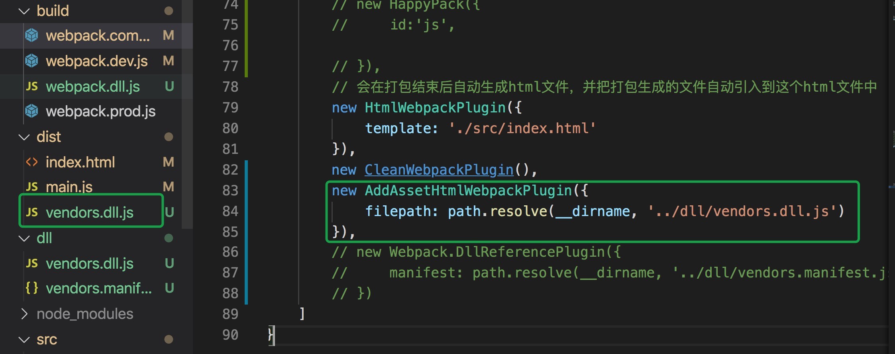
Task: Click modified dot on src folder
Action: click(169, 339)
